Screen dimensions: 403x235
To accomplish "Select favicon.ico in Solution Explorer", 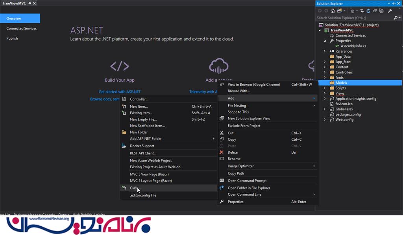I will [x=344, y=104].
